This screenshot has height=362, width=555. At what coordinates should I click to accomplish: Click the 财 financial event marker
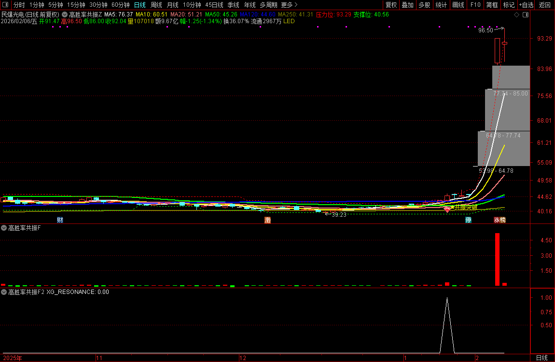click(x=60, y=220)
